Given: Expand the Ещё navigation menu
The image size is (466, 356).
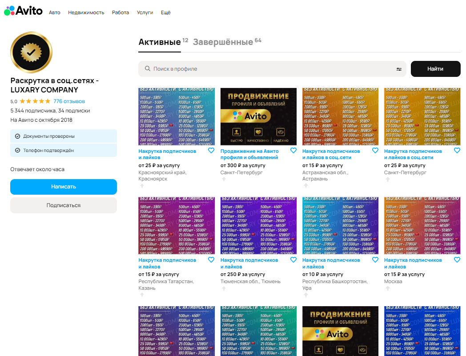Looking at the screenshot, I should pyautogui.click(x=165, y=12).
